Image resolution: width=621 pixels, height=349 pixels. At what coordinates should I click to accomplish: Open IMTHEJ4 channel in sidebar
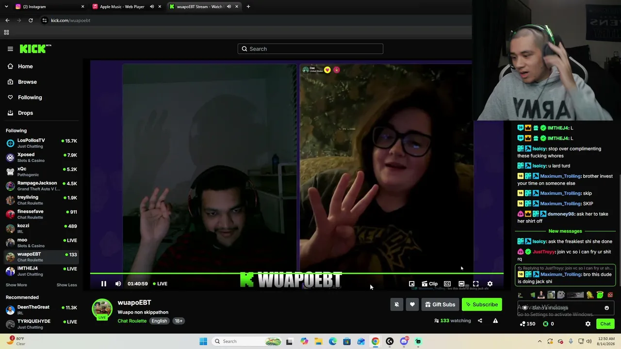point(42,271)
